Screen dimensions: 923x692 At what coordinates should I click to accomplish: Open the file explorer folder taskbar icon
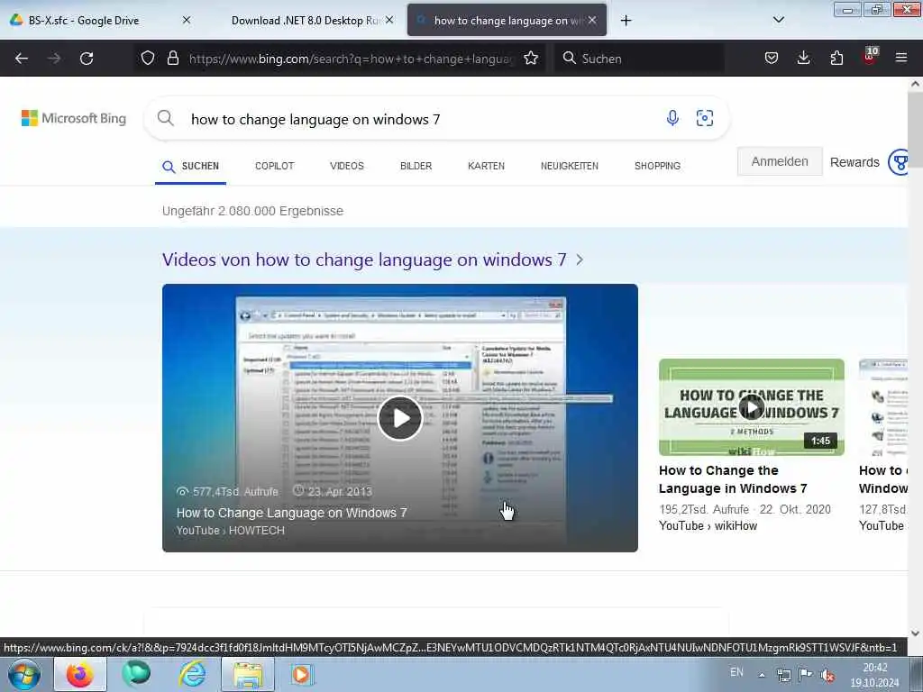pyautogui.click(x=248, y=674)
